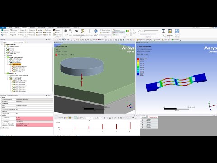Image resolution: width=217 pixels, height=163 pixels.
Task: Open the Selection ribbon tab
Action: point(33,27)
